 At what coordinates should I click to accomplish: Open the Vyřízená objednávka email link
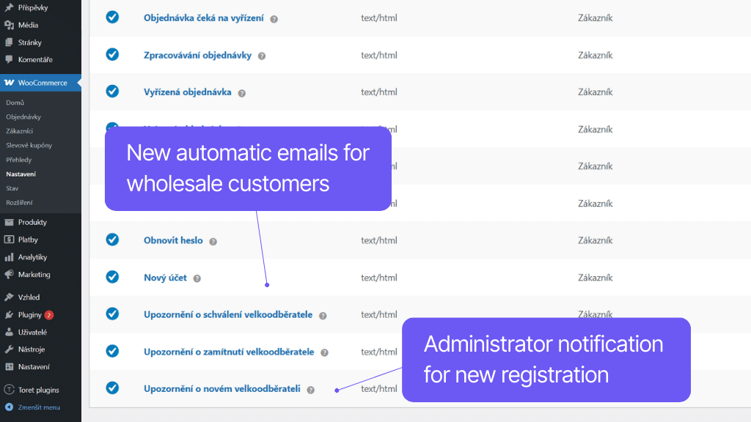[187, 92]
